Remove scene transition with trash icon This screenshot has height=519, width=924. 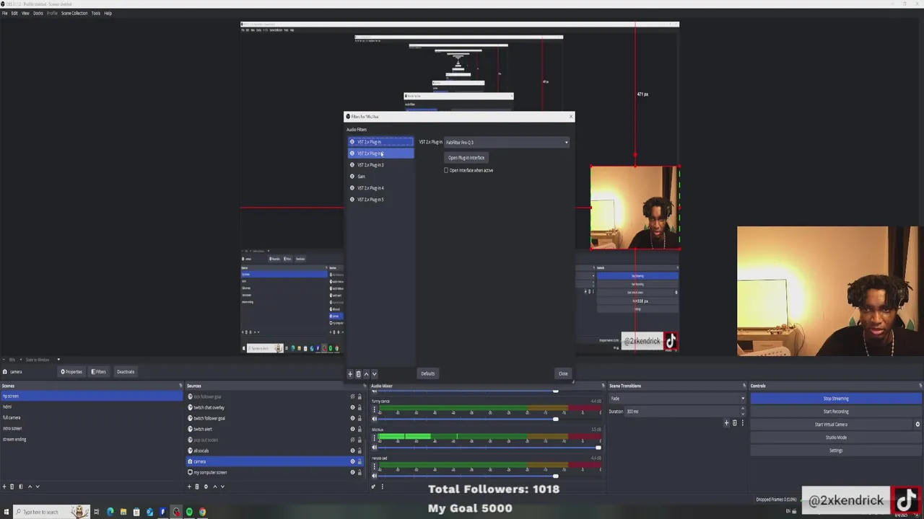[x=735, y=423]
